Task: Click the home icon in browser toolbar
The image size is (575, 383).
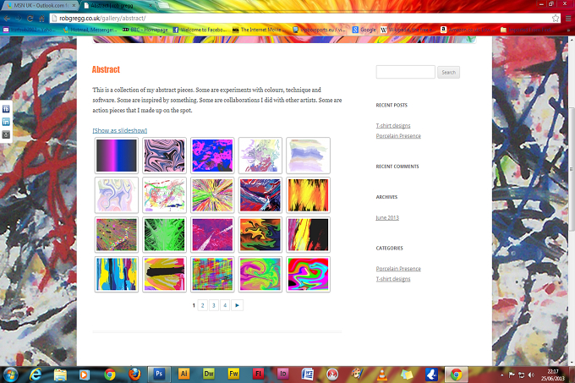Action: click(x=41, y=19)
